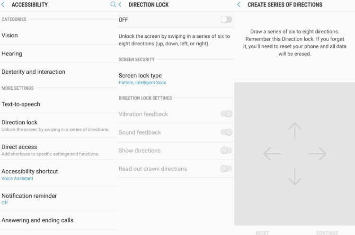Screen dimensions: 355x235
Task: Tap the CONTINUE button
Action: point(327,233)
